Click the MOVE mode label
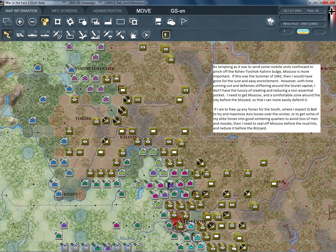The width and height of the screenshot is (336, 252). coord(144,11)
